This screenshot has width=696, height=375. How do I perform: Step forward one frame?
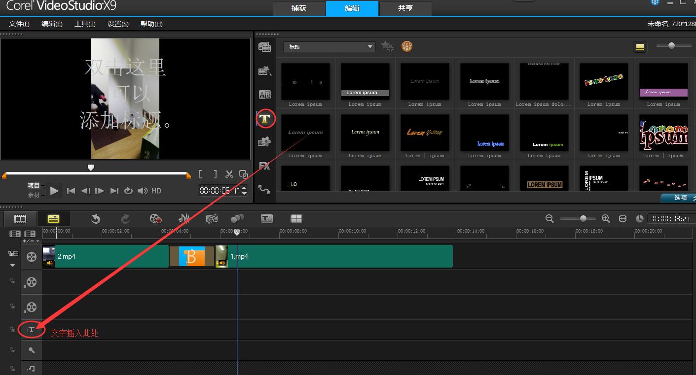[100, 191]
